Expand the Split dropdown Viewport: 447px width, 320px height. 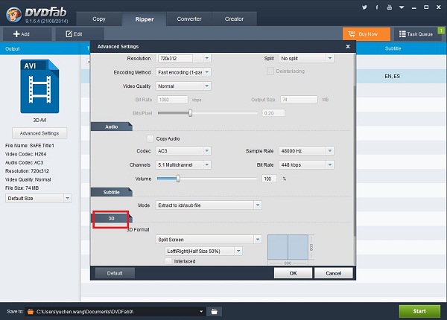tap(330, 58)
